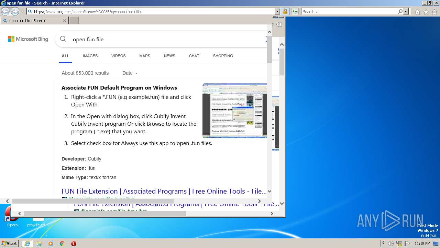Click the outer horizontal scrollbar right arrow

pos(272,214)
